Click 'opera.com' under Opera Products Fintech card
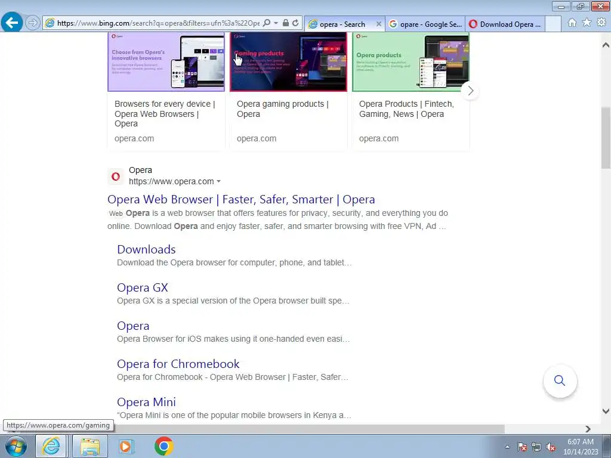Image resolution: width=611 pixels, height=458 pixels. [x=379, y=138]
